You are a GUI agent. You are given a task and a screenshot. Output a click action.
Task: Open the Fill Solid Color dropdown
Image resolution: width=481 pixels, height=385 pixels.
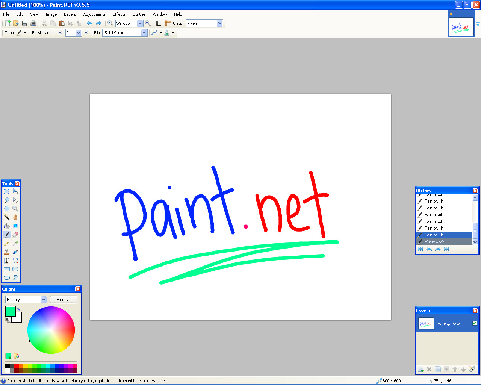click(x=144, y=33)
